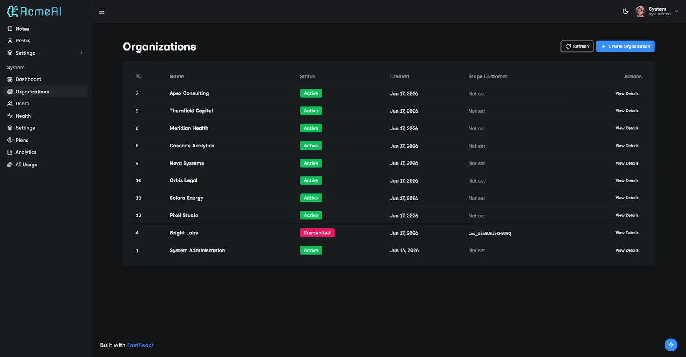Open Plans in the sidebar
The height and width of the screenshot is (357, 686).
coord(45,140)
